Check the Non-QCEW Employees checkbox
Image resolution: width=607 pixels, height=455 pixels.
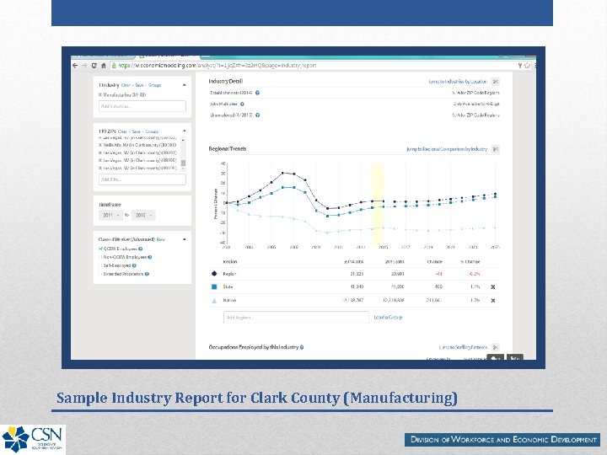100,257
